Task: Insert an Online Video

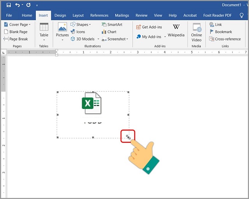Action: point(196,31)
